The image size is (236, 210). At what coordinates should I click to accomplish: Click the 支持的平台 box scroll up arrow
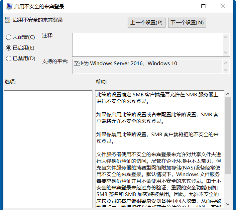coord(226,63)
